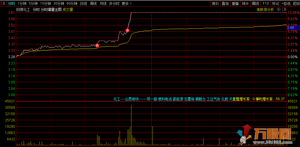This screenshot has height=147, width=300.
Task: Click the 石墨烯 concept tag
Action: click(x=189, y=99)
